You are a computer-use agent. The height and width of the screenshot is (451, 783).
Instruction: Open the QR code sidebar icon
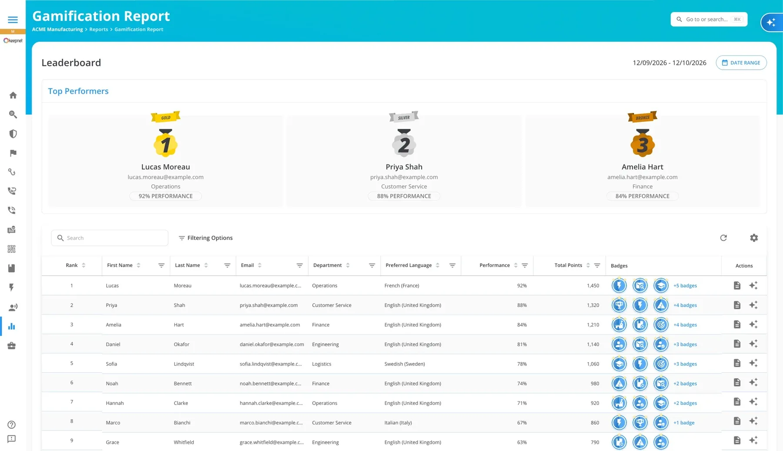[12, 249]
